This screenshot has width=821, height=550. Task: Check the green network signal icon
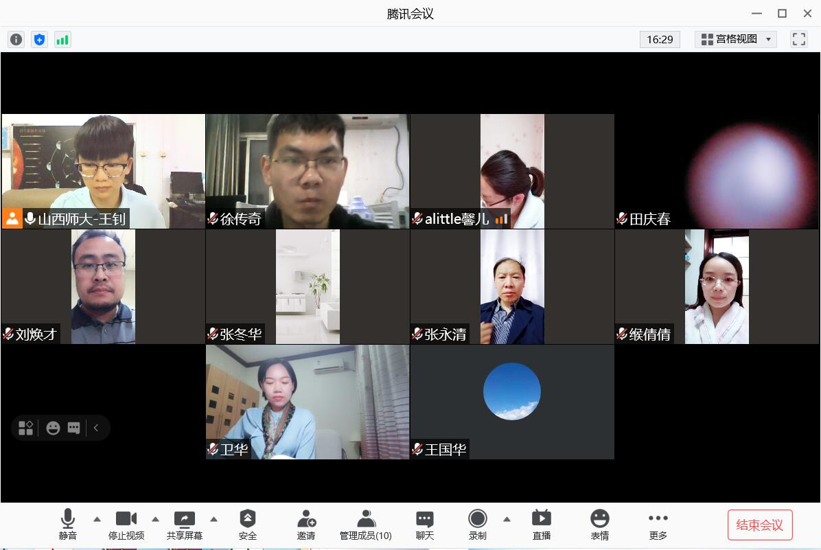62,40
